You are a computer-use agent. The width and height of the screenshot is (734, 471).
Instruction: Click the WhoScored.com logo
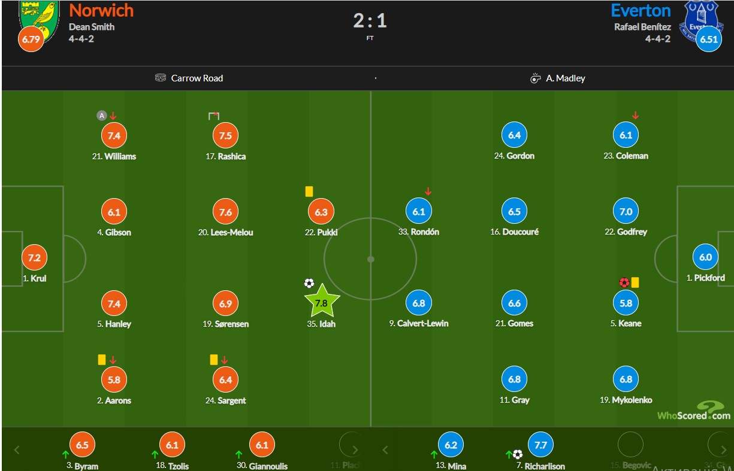tap(694, 411)
